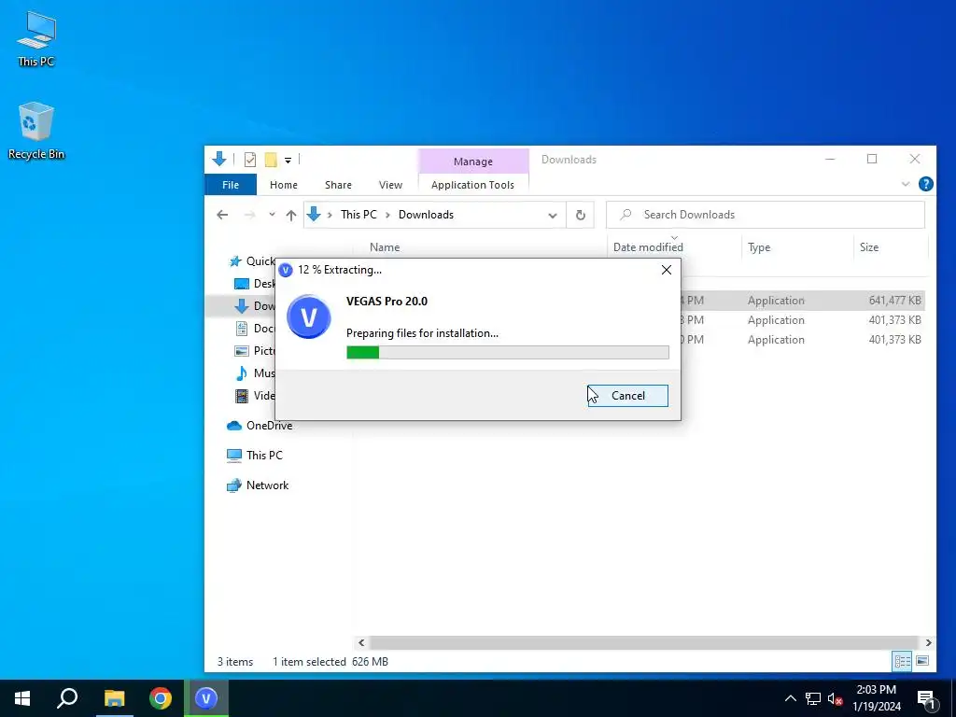Open the Windows Start menu
Viewport: 956px width, 717px height.
click(x=22, y=698)
